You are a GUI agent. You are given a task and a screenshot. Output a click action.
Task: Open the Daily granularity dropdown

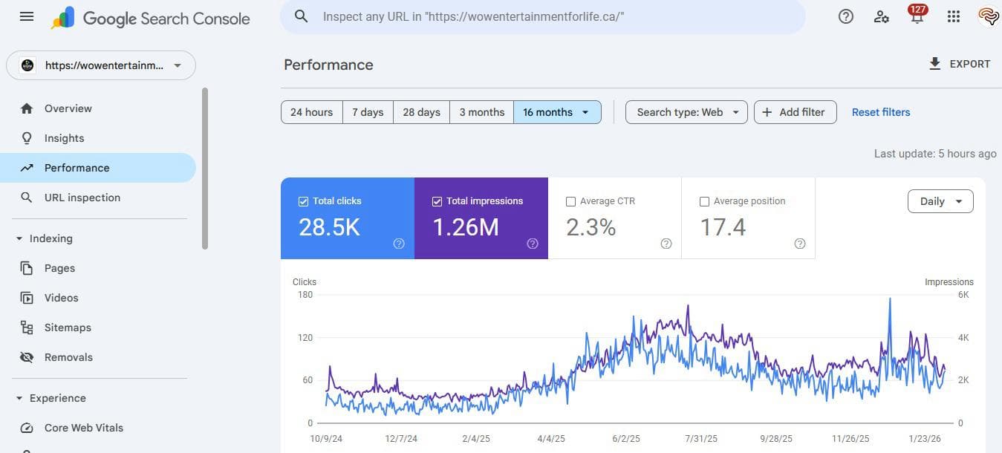coord(940,201)
